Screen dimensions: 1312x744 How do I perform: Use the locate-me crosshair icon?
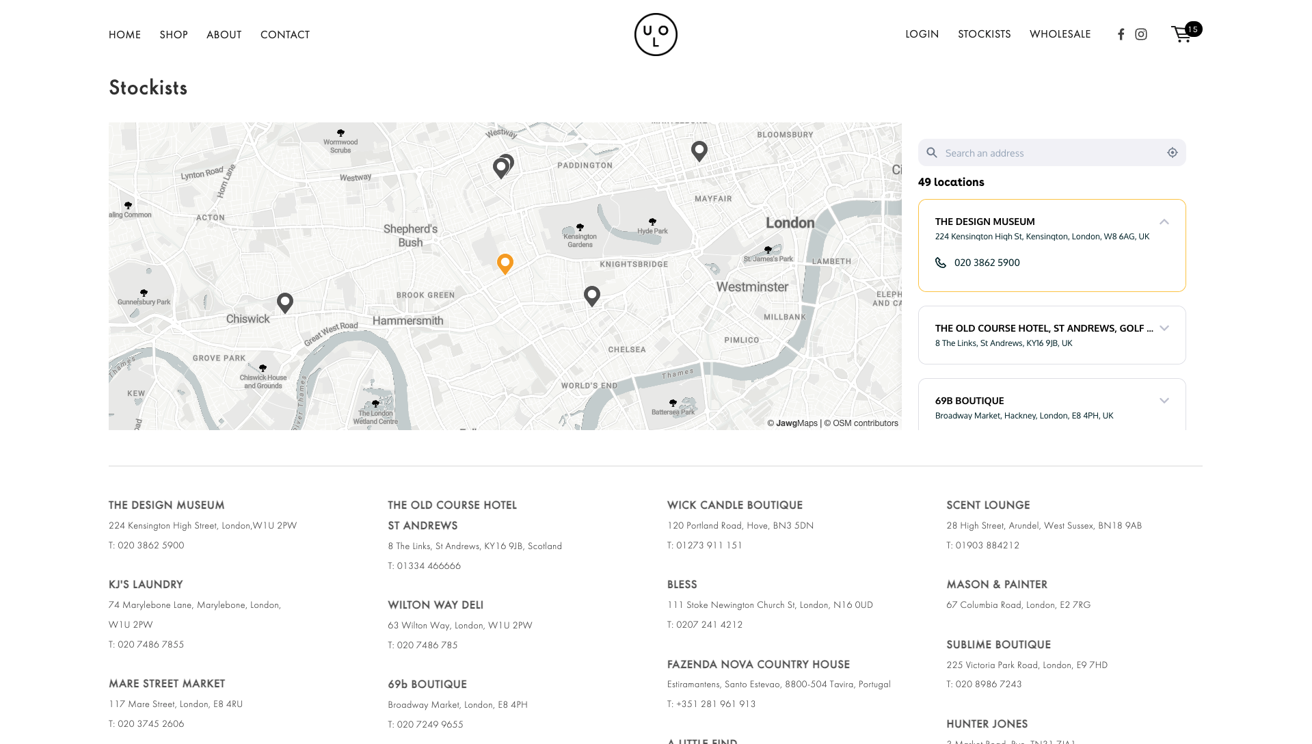[x=1173, y=152]
